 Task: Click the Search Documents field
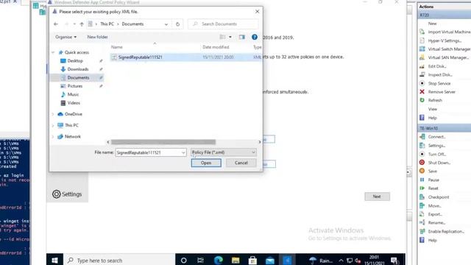coord(223,24)
